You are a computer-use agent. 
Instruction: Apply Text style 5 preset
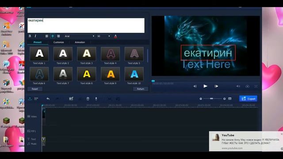[x=134, y=54]
